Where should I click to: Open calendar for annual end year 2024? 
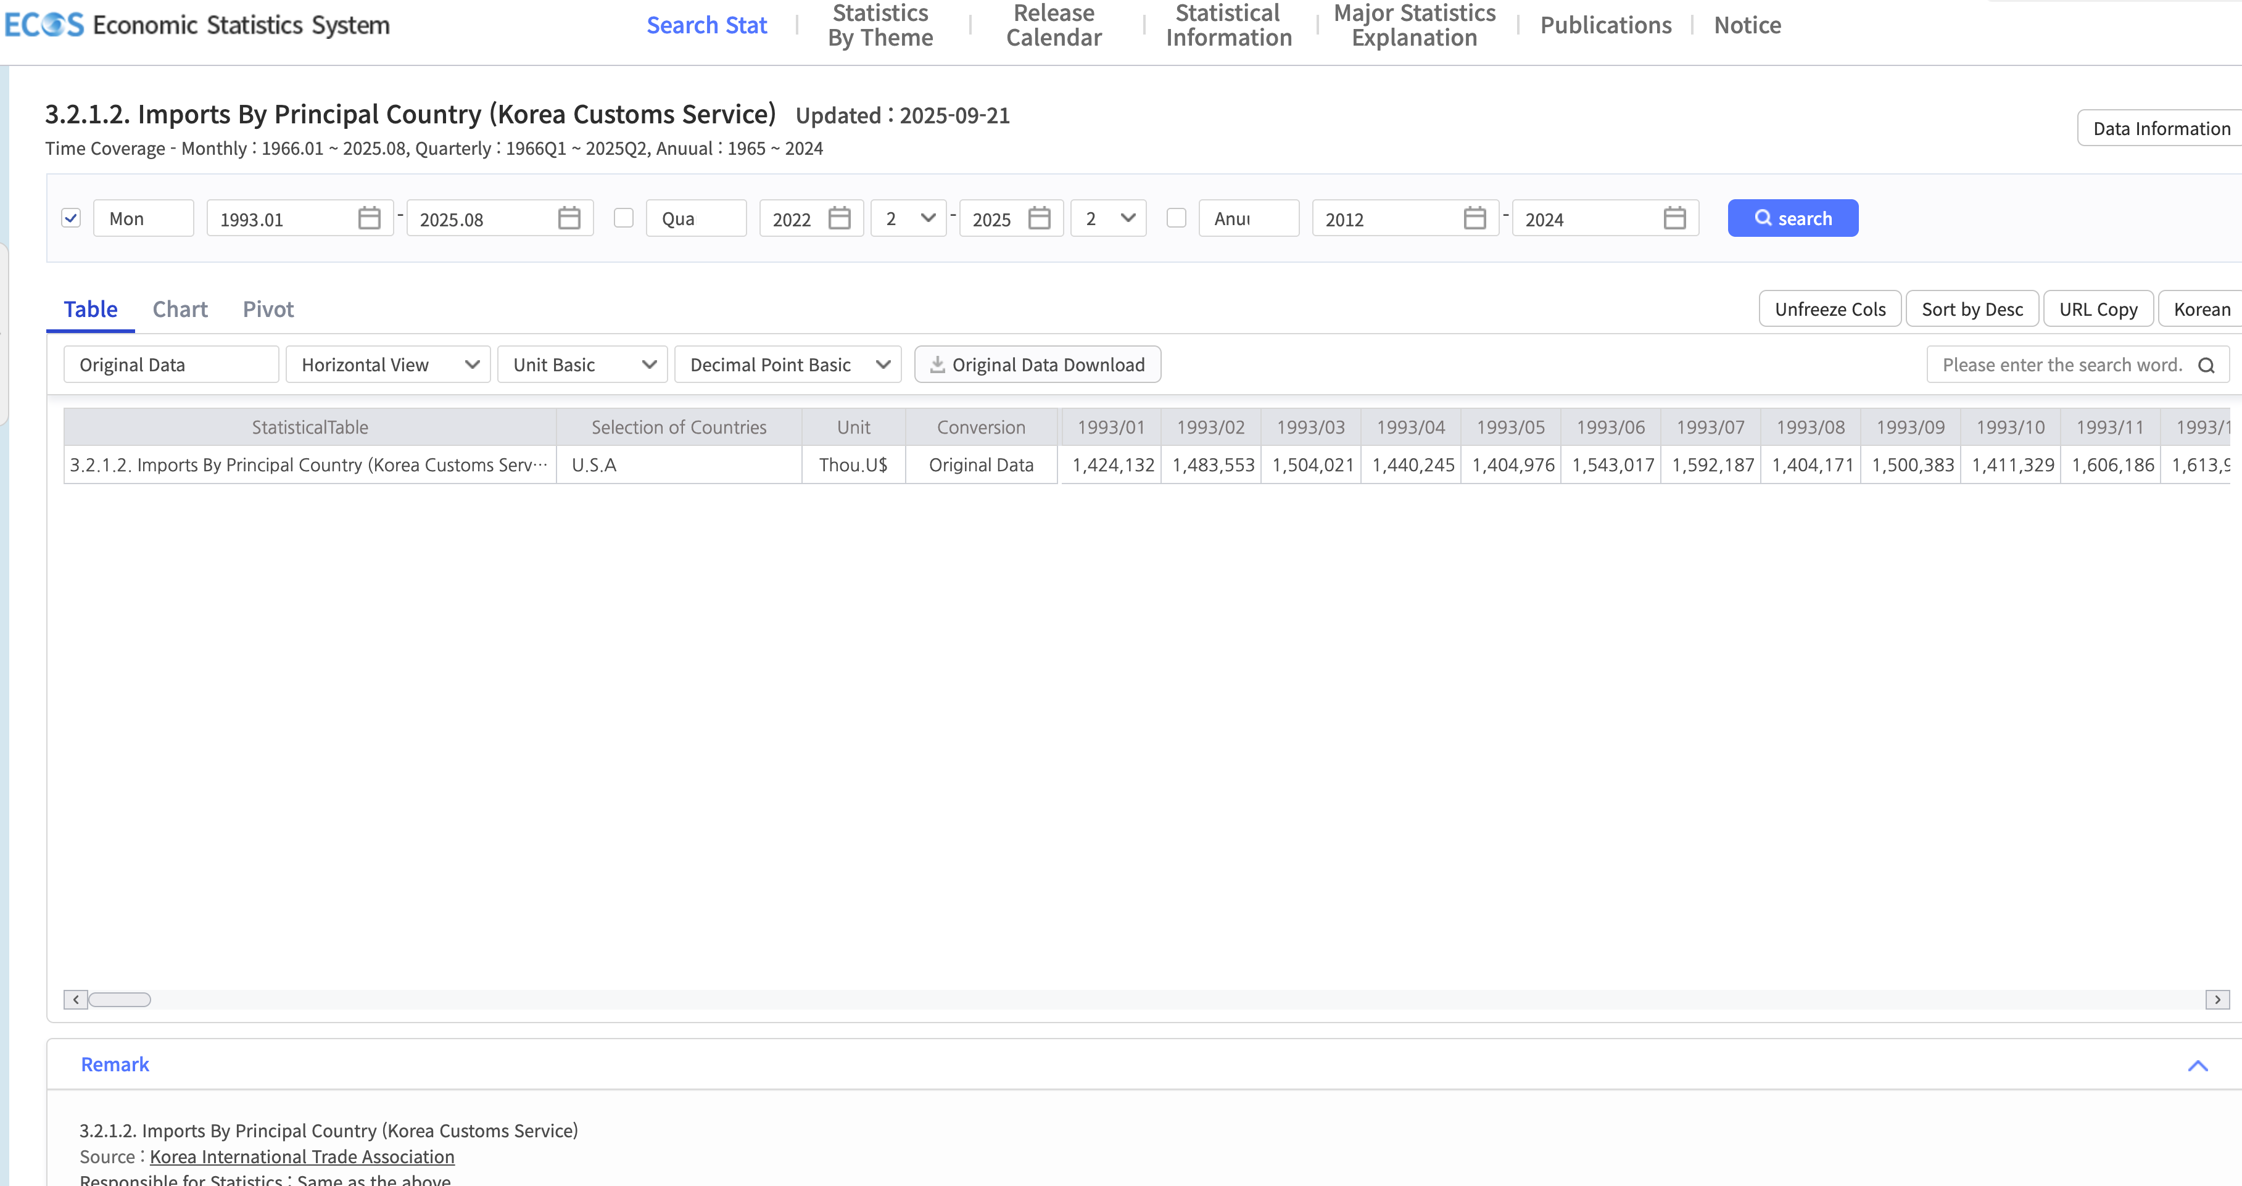coord(1674,218)
